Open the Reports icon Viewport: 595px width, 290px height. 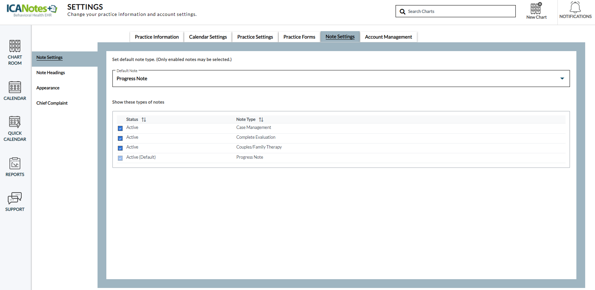pos(15,163)
